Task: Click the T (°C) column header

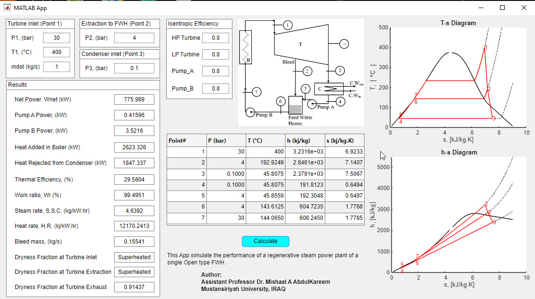Action: 266,141
